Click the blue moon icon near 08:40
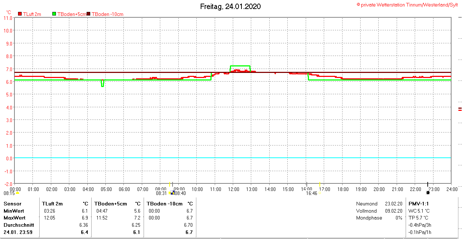Image resolution: width=462 pixels, height=239 pixels. pos(173,193)
